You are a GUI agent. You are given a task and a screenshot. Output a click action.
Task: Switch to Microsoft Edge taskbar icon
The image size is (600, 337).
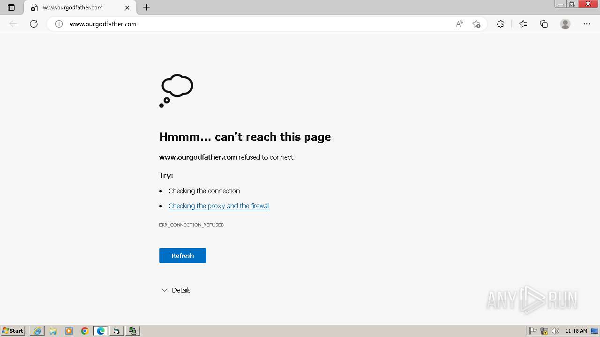click(101, 331)
